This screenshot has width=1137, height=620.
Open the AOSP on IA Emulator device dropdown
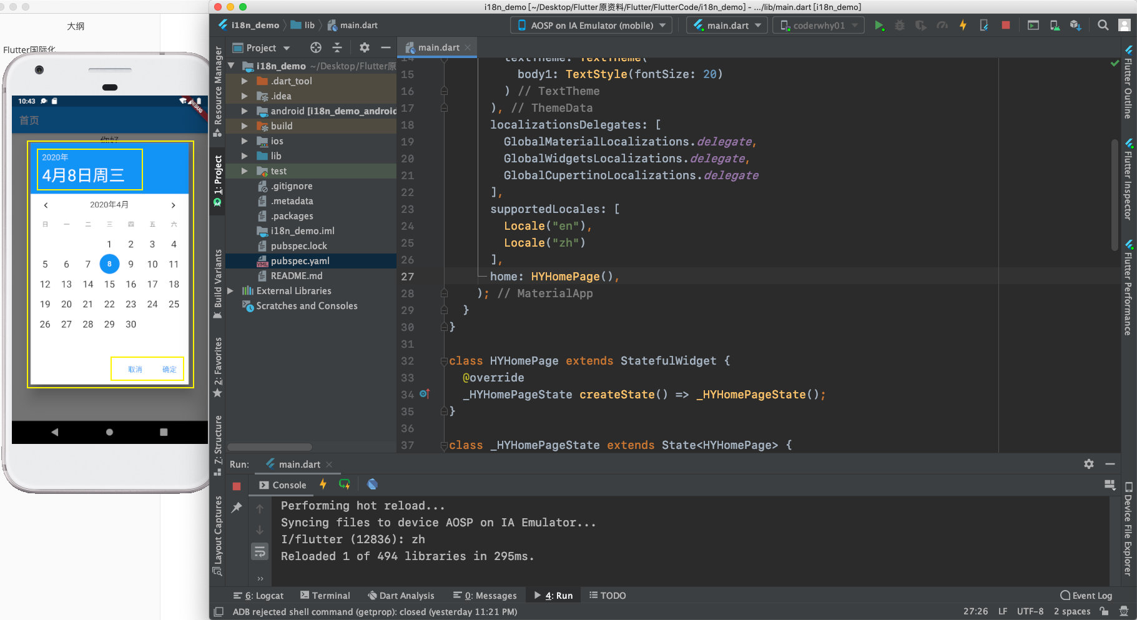tap(591, 26)
